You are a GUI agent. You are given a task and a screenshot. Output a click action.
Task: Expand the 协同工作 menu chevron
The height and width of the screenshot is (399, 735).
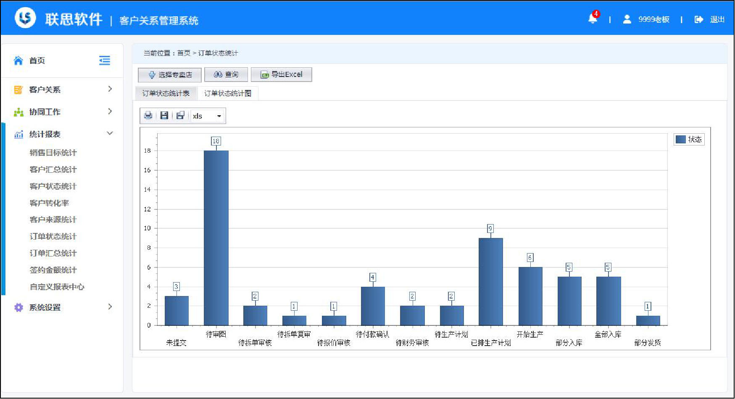pyautogui.click(x=110, y=111)
